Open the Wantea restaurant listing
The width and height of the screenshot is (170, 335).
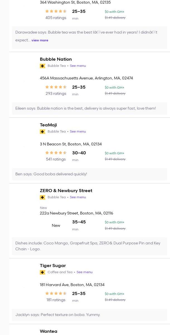click(48, 331)
